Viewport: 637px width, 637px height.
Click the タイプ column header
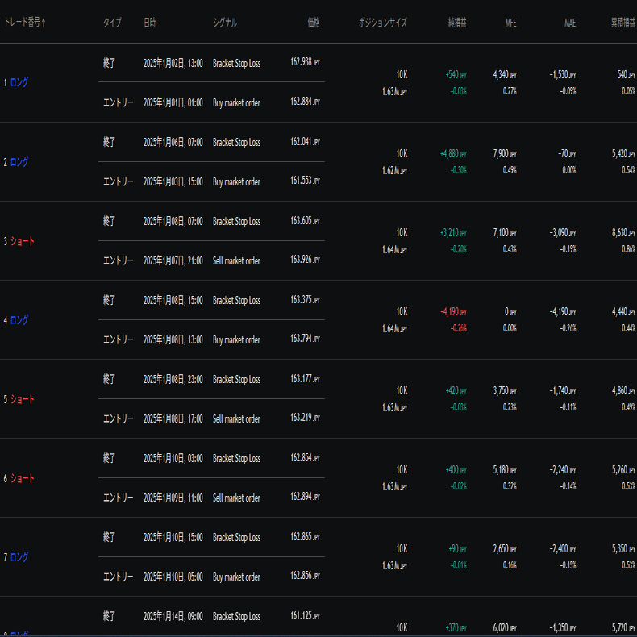112,23
